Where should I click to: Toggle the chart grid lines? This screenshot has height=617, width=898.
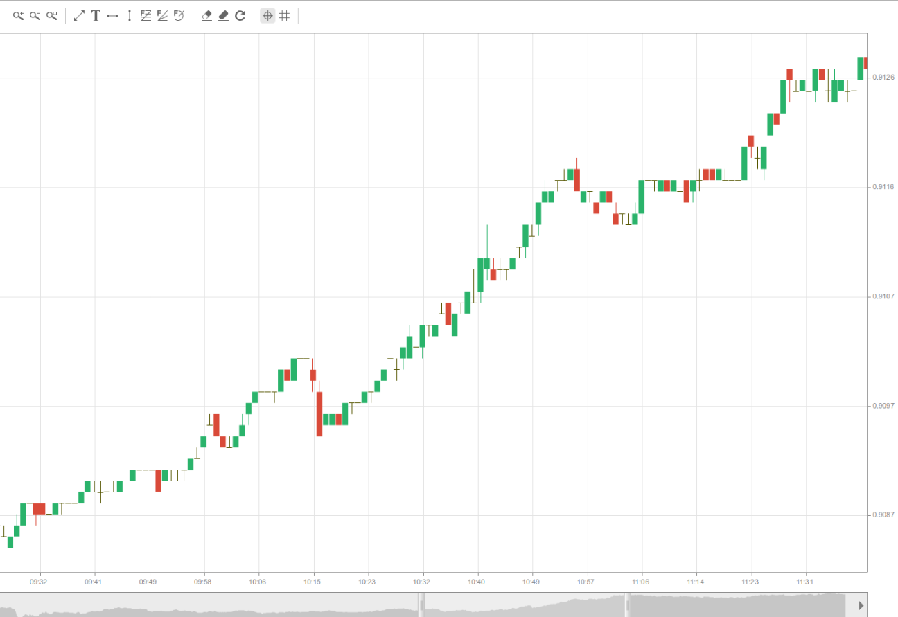click(284, 15)
